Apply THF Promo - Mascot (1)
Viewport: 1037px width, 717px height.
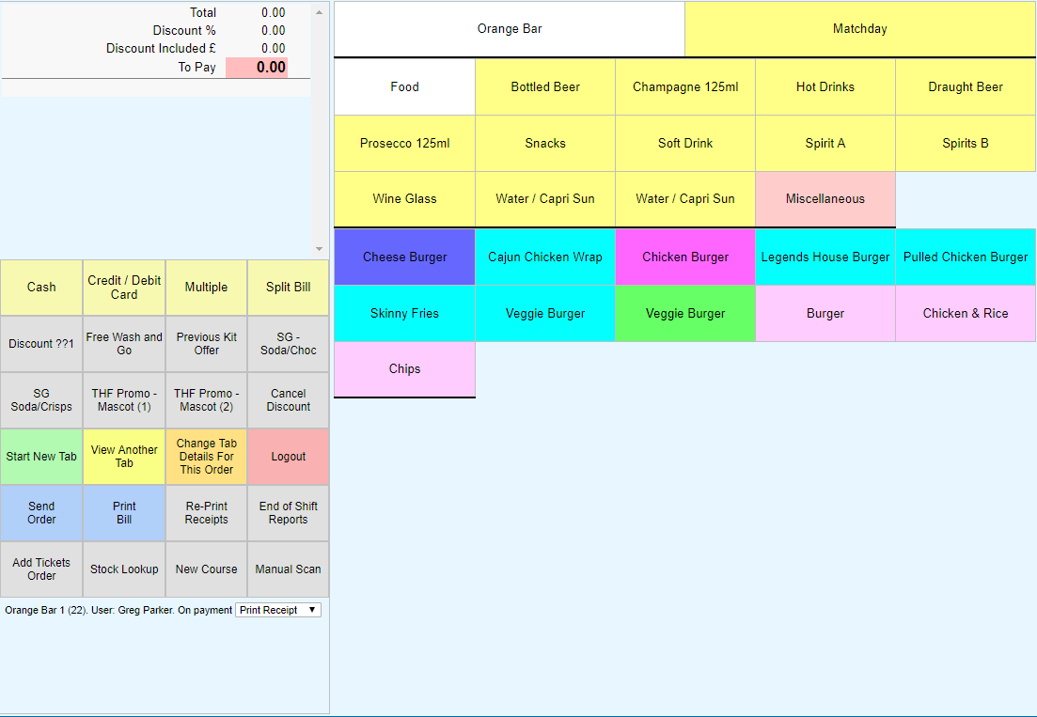(x=124, y=399)
